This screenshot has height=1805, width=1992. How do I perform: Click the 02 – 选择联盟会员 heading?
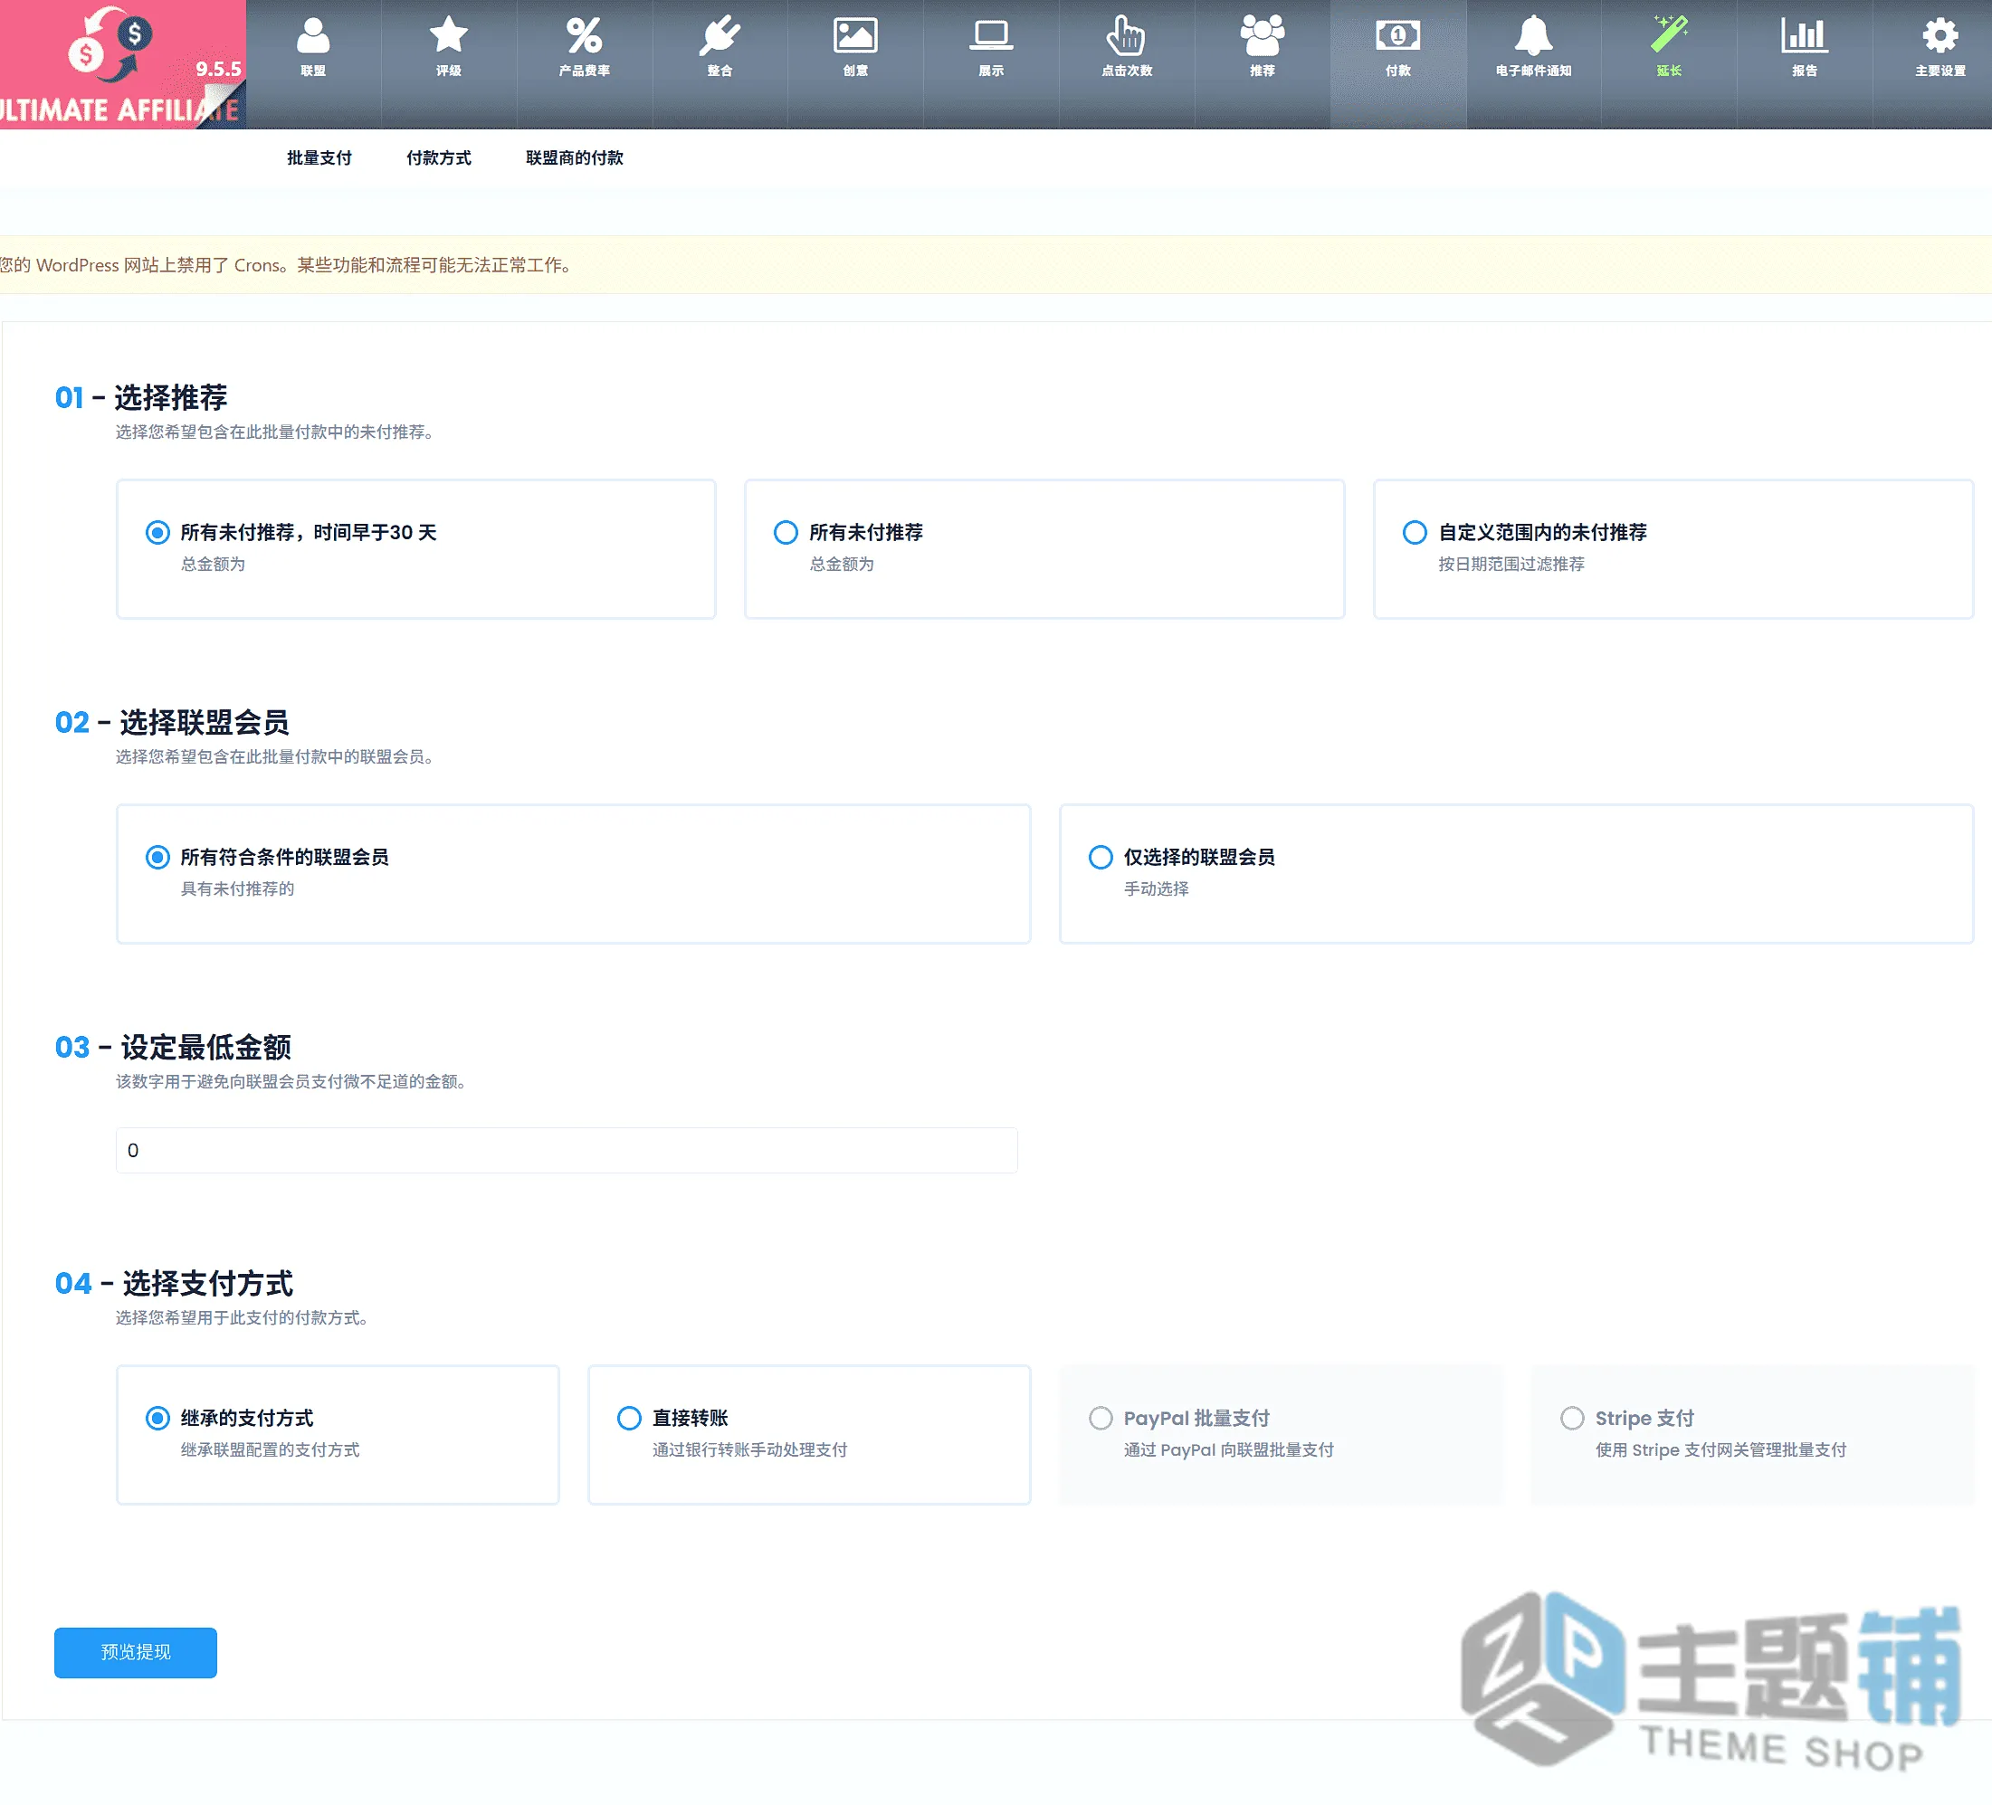point(172,722)
